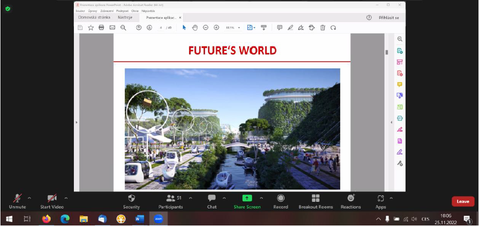479x226 pixels.
Task: Open the find text magnifier in toolbar
Action: pos(123,28)
